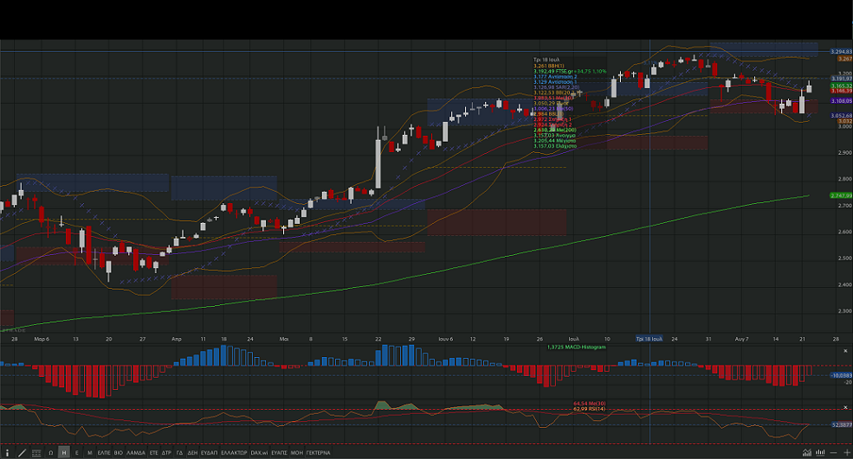Load the ΒΙΟ symbol
Image resolution: width=853 pixels, height=459 pixels.
118,452
